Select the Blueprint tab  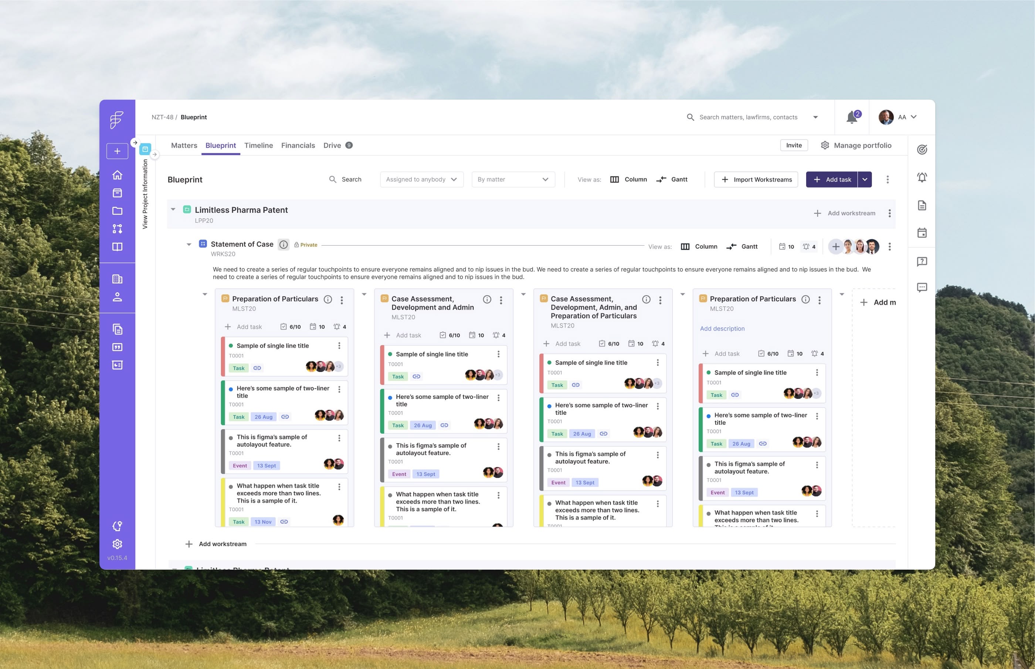coord(220,146)
